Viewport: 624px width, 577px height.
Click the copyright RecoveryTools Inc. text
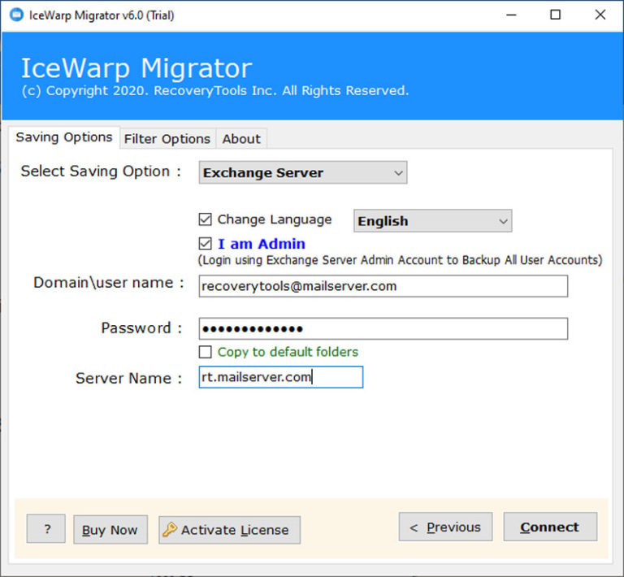tap(214, 91)
